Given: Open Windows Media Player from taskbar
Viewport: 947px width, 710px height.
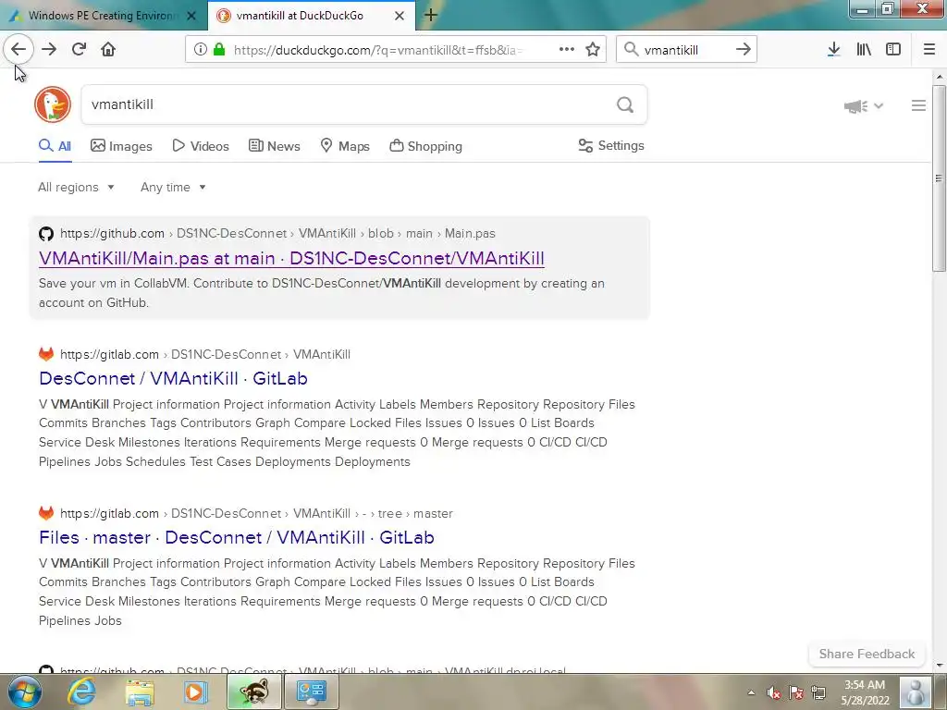Looking at the screenshot, I should click(195, 692).
